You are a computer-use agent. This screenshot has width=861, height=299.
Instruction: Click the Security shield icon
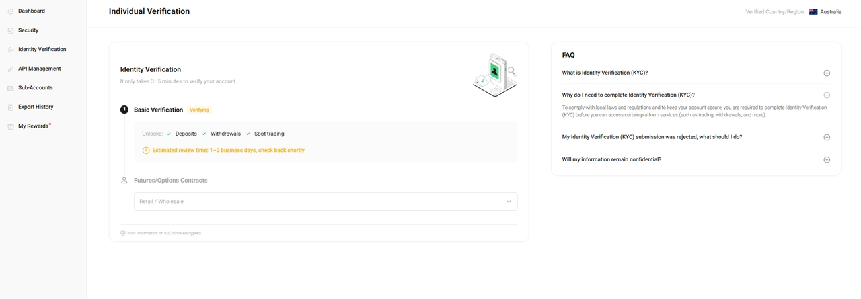pyautogui.click(x=11, y=30)
